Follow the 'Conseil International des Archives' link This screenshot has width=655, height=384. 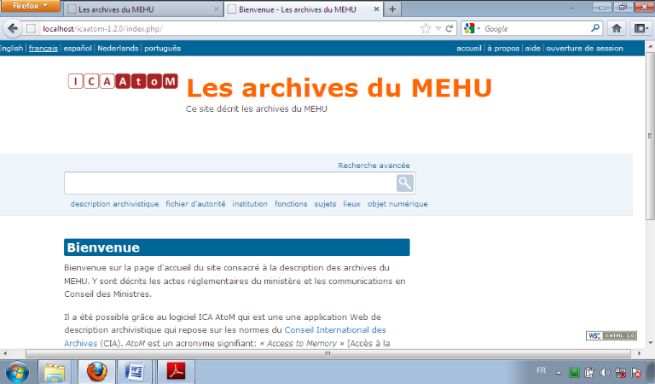point(335,329)
